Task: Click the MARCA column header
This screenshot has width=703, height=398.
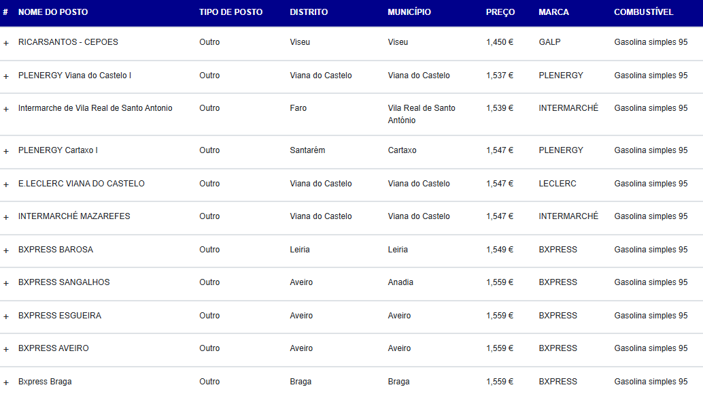Action: pyautogui.click(x=553, y=12)
